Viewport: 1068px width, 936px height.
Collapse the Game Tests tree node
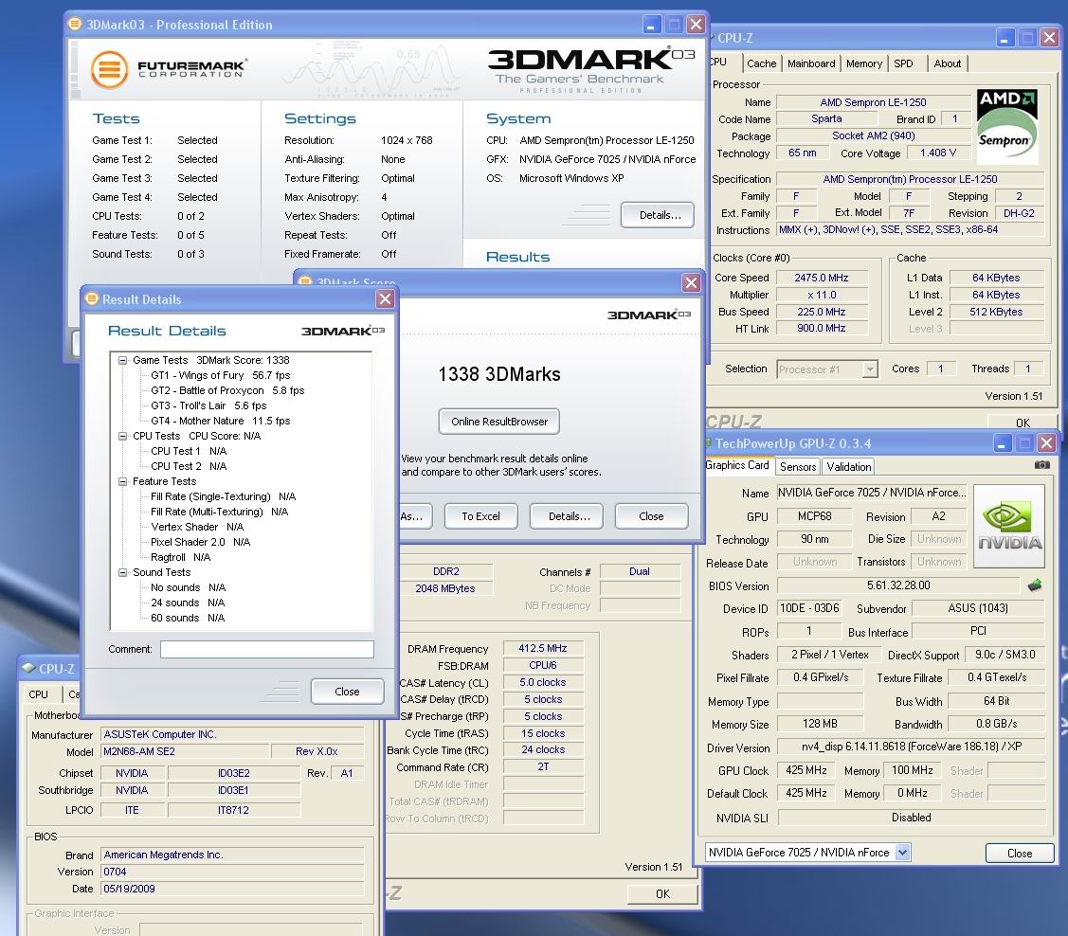(x=122, y=360)
